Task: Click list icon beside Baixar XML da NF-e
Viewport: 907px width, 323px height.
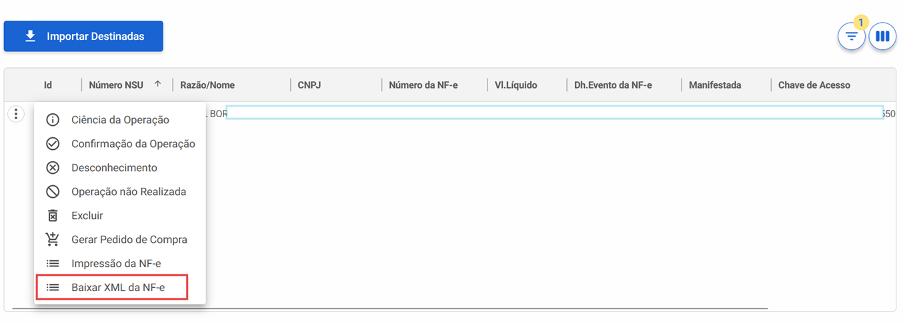Action: coord(53,288)
